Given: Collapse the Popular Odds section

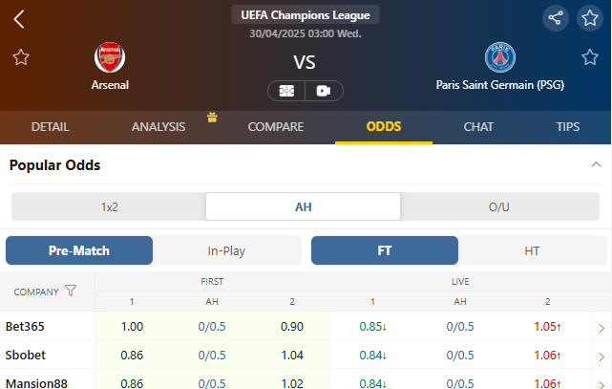Looking at the screenshot, I should (596, 164).
